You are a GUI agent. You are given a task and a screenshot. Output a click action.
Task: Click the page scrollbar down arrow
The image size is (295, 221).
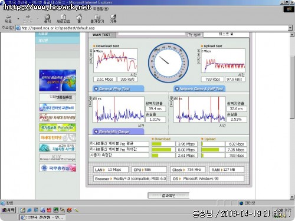pyautogui.click(x=292, y=197)
